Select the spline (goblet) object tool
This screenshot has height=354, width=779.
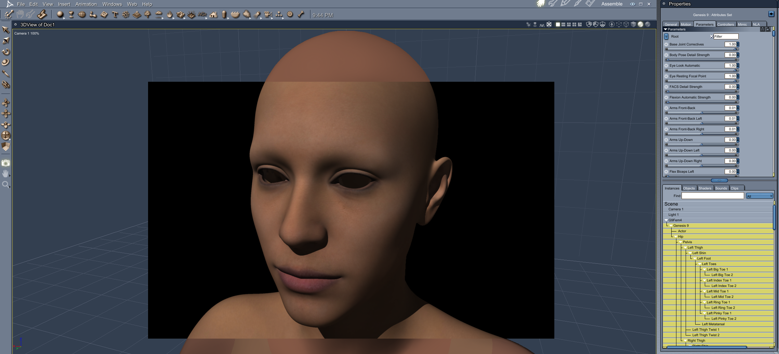point(71,15)
